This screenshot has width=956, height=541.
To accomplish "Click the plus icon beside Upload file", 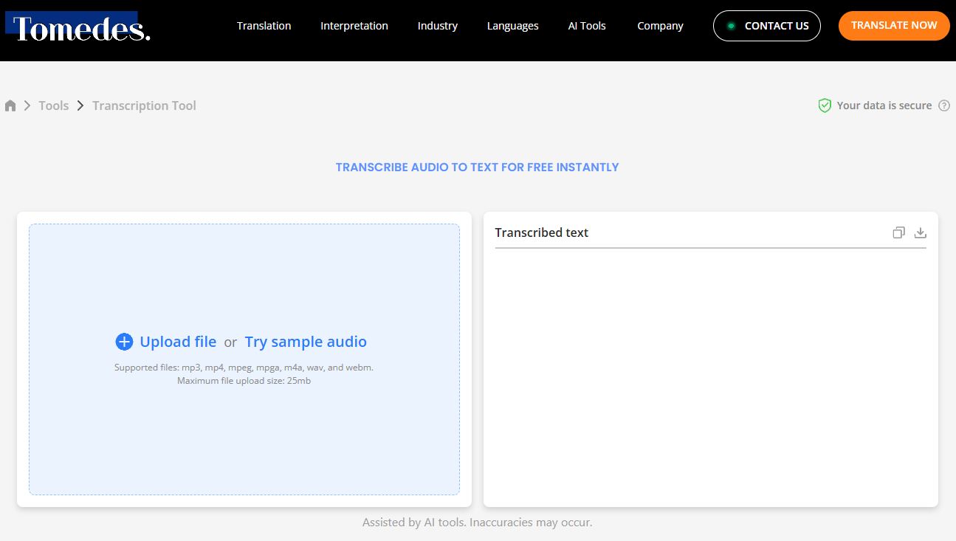I will click(x=124, y=342).
